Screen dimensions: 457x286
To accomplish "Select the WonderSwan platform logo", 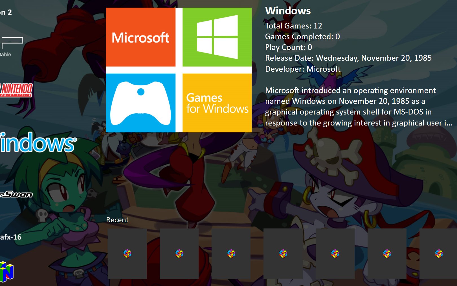I will point(16,194).
